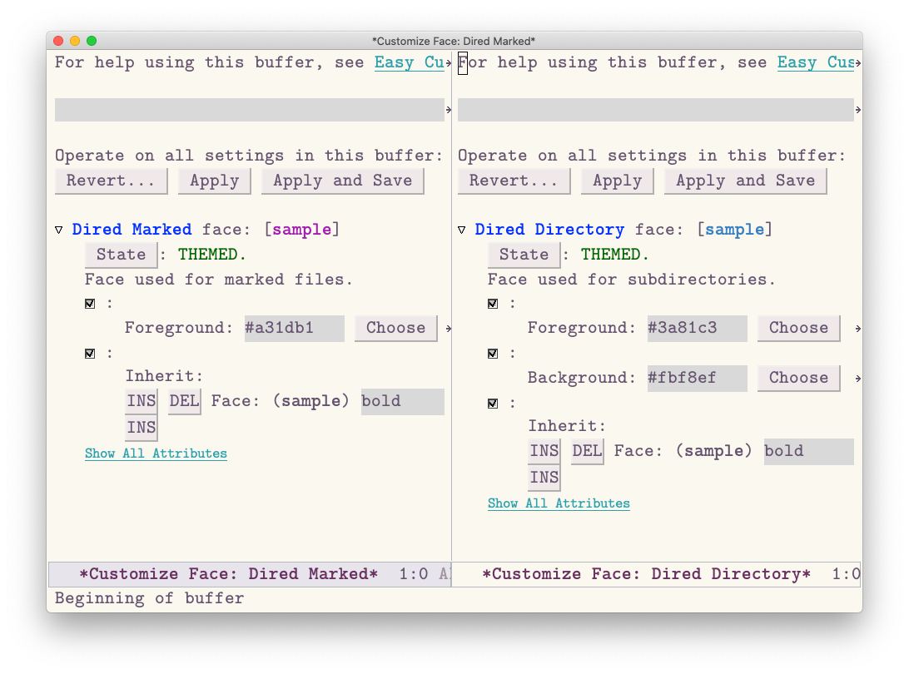Uncheck Foreground attribute checkbox for Dired Marked
The width and height of the screenshot is (909, 674).
[90, 304]
